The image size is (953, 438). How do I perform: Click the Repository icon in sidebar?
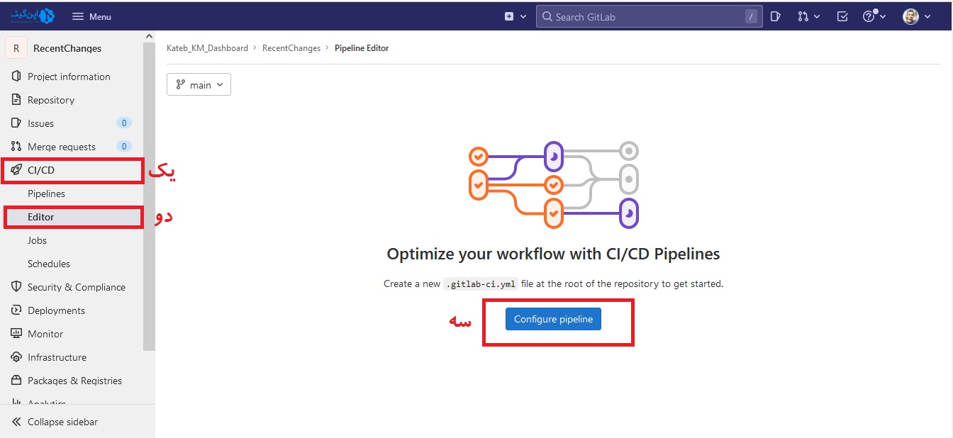click(x=16, y=100)
